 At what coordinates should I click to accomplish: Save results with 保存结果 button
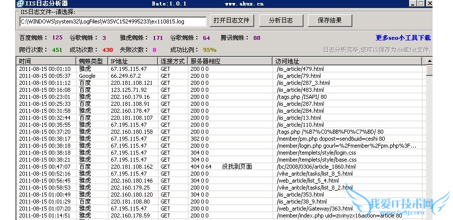[330, 20]
